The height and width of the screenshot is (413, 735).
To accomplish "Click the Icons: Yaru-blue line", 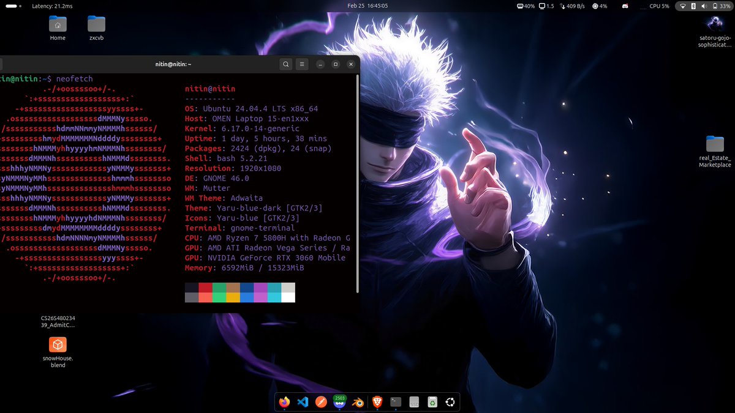I will point(242,218).
